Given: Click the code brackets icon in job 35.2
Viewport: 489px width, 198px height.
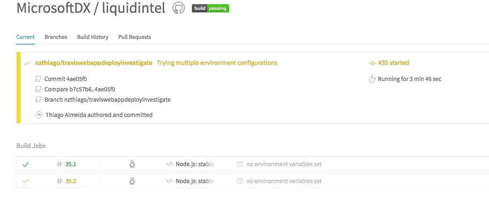Looking at the screenshot, I should tap(169, 181).
